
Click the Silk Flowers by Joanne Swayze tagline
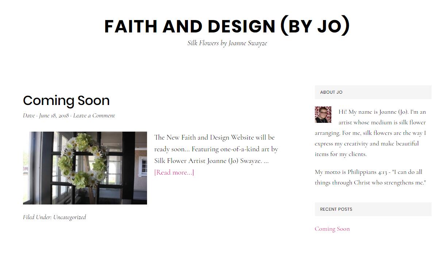pyautogui.click(x=227, y=43)
